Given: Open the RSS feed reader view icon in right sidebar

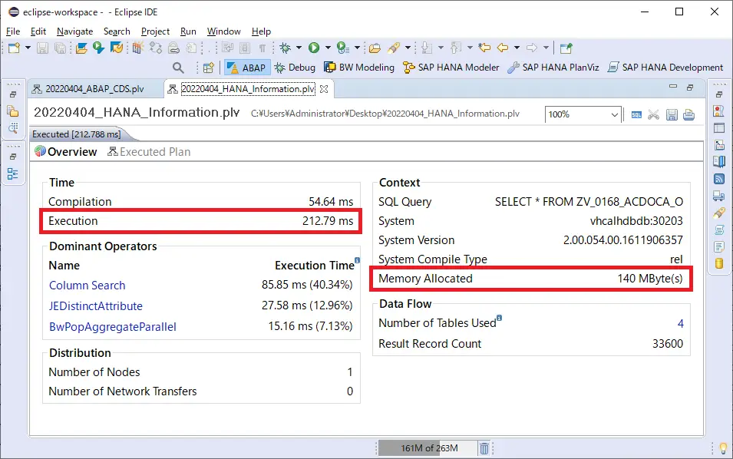Looking at the screenshot, I should click(719, 179).
